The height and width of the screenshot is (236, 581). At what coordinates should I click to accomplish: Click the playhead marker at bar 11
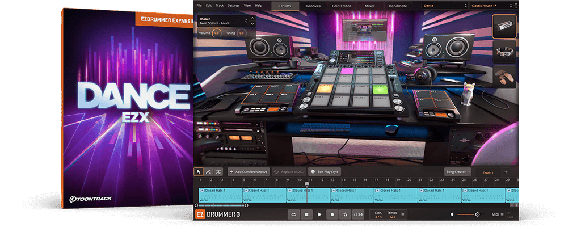point(307,183)
